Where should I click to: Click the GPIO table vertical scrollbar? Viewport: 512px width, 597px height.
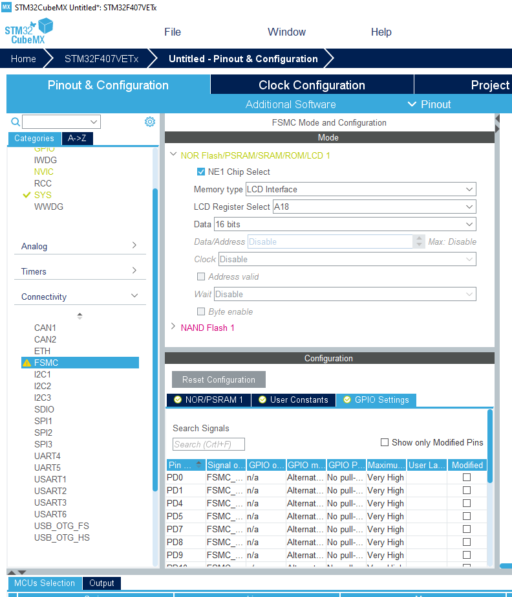[x=490, y=446]
